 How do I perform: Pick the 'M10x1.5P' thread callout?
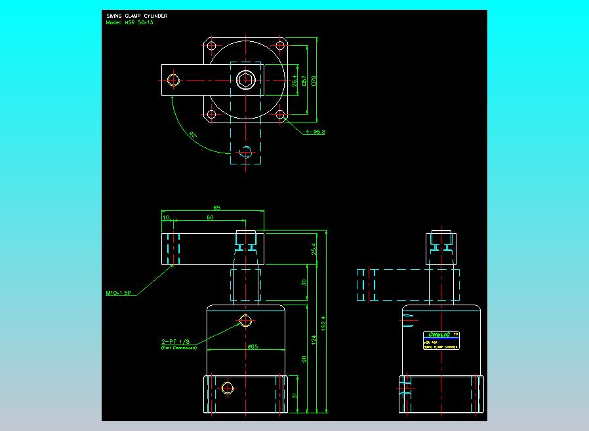coord(118,293)
